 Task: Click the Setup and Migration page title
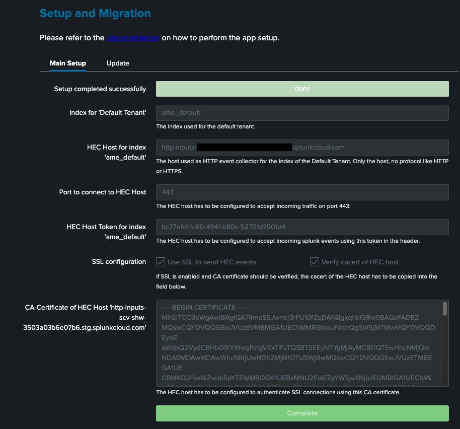pos(95,14)
